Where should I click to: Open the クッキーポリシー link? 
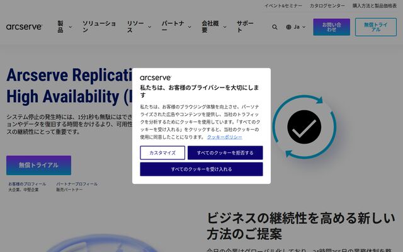(225, 137)
